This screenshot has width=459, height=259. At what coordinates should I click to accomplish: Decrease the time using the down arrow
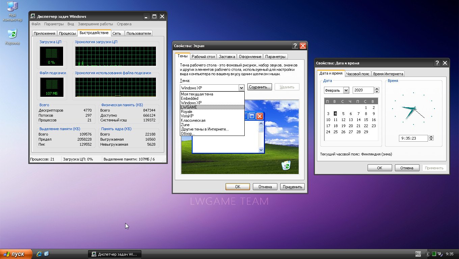coord(431,140)
